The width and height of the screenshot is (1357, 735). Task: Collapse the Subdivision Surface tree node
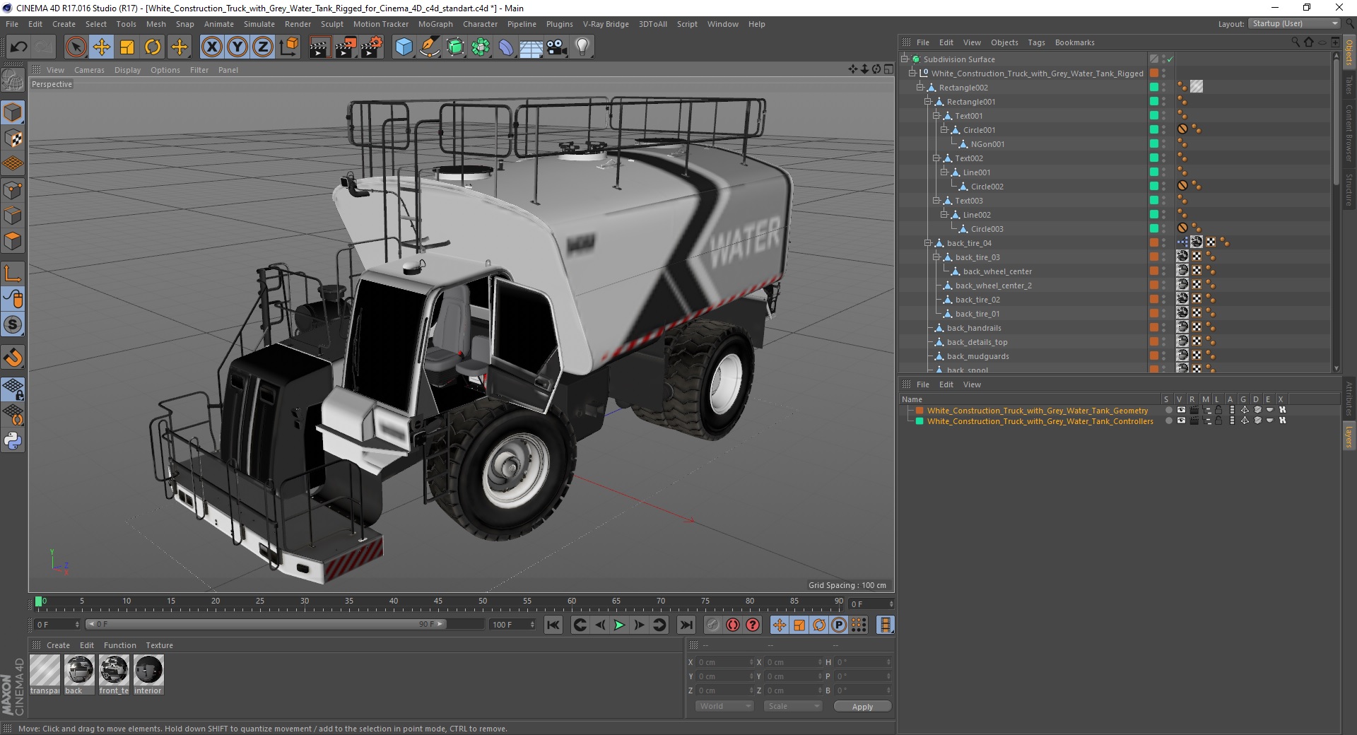pos(904,59)
